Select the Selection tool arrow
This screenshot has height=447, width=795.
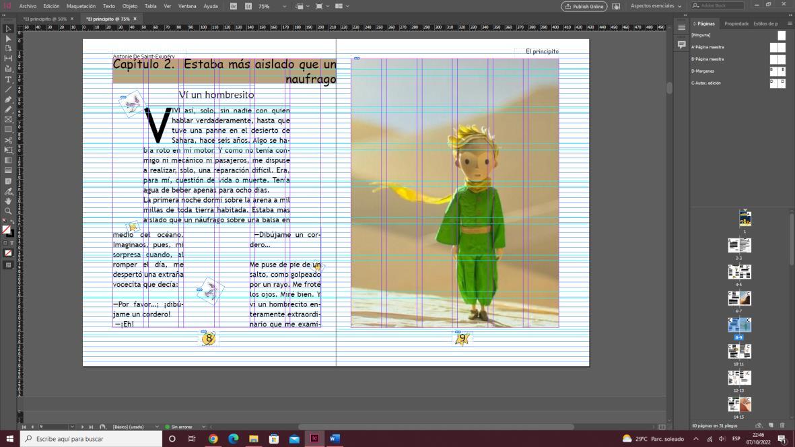click(x=8, y=29)
